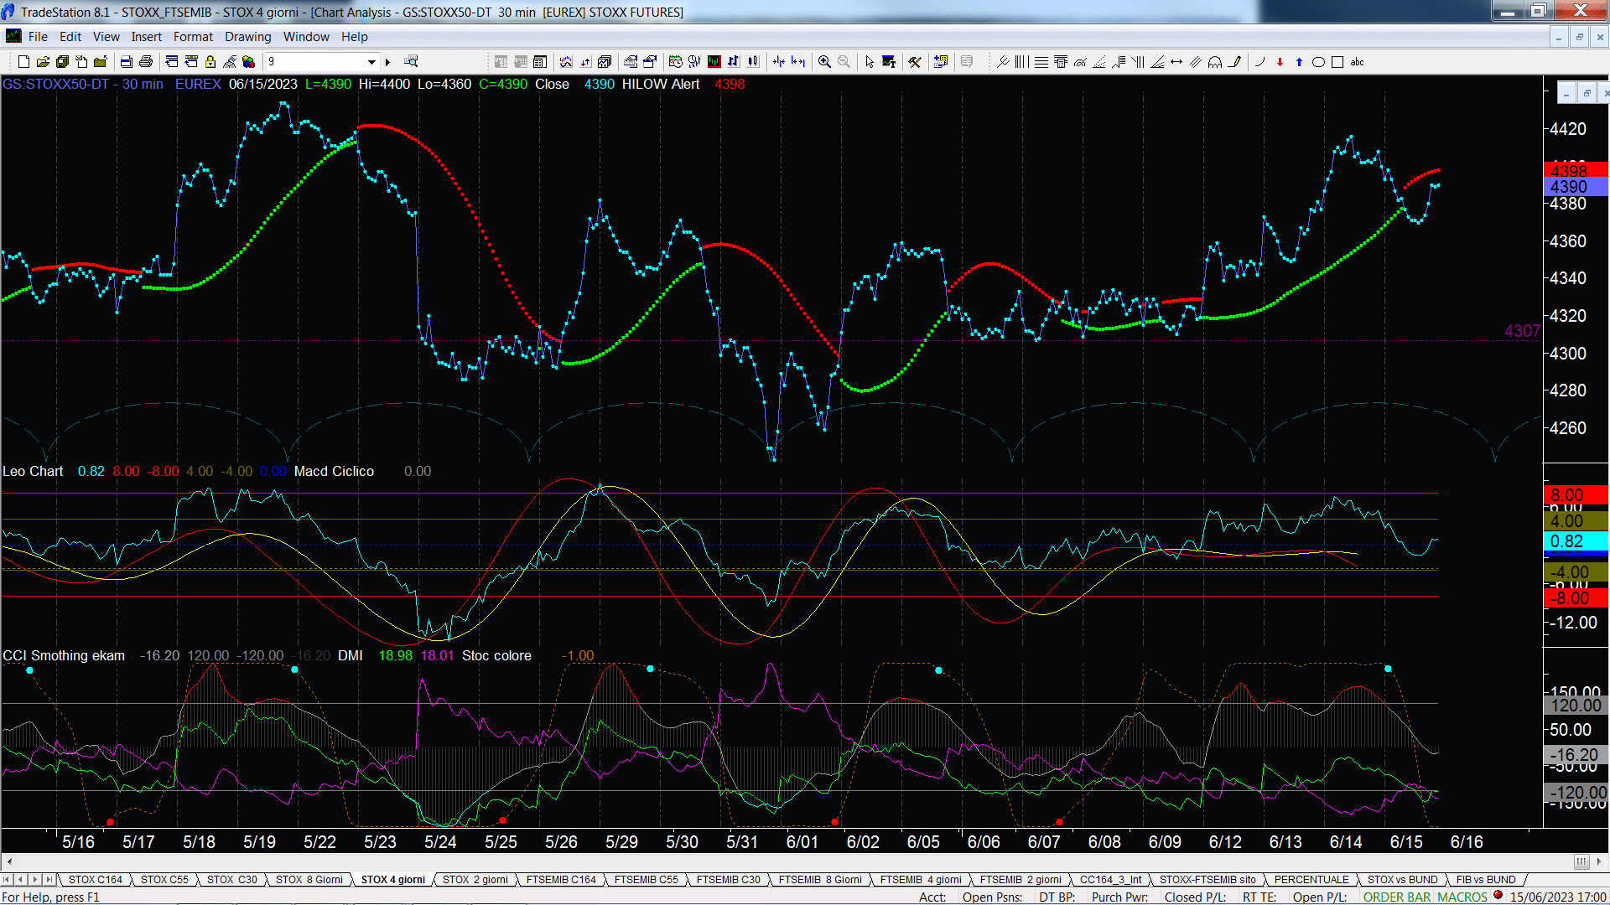Select the red down arrow tool

[1280, 62]
